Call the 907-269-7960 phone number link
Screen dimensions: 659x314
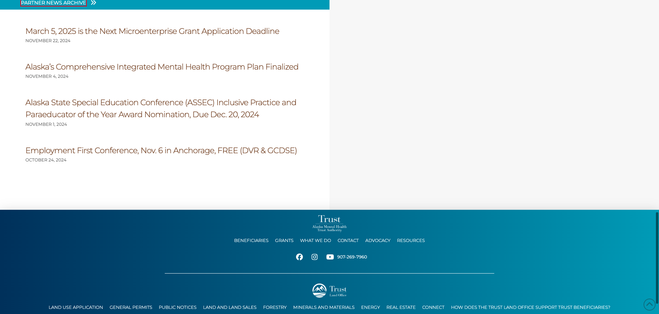[352, 257]
